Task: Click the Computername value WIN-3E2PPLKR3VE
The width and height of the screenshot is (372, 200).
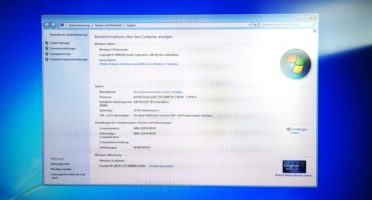Action: pyautogui.click(x=145, y=128)
